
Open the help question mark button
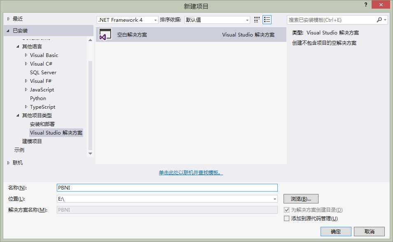[366, 5]
